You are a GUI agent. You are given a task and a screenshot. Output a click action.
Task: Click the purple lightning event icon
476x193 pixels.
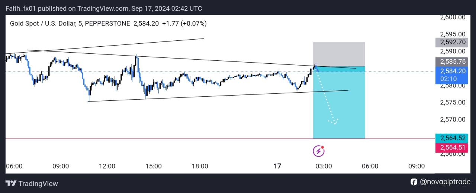coord(318,151)
